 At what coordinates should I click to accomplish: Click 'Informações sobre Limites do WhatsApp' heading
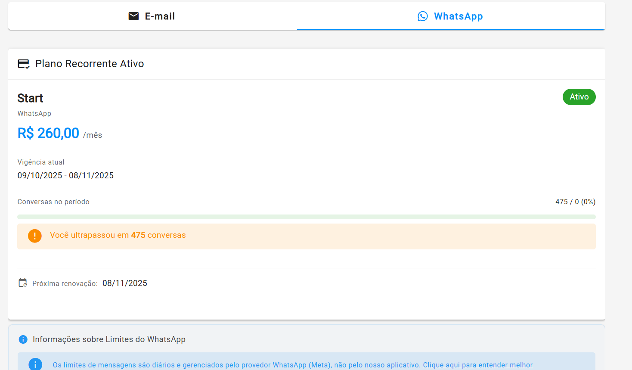pyautogui.click(x=109, y=339)
